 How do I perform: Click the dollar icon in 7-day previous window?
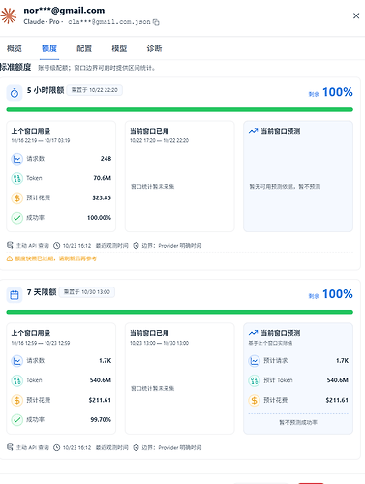pos(17,400)
